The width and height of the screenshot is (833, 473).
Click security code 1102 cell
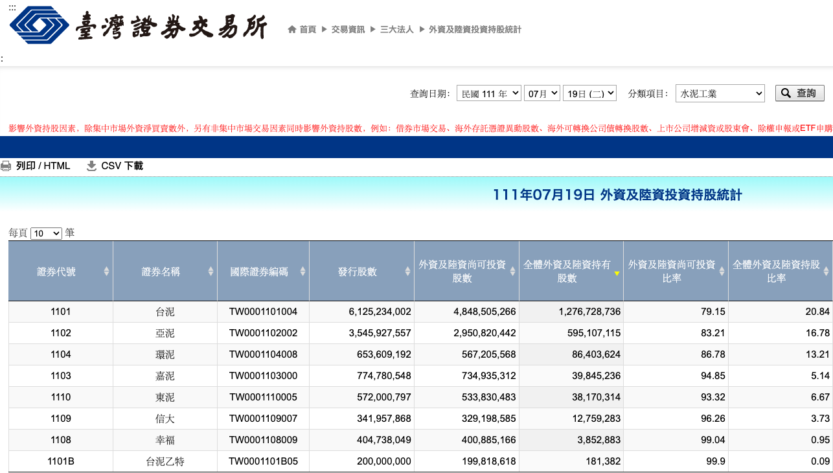click(x=61, y=333)
